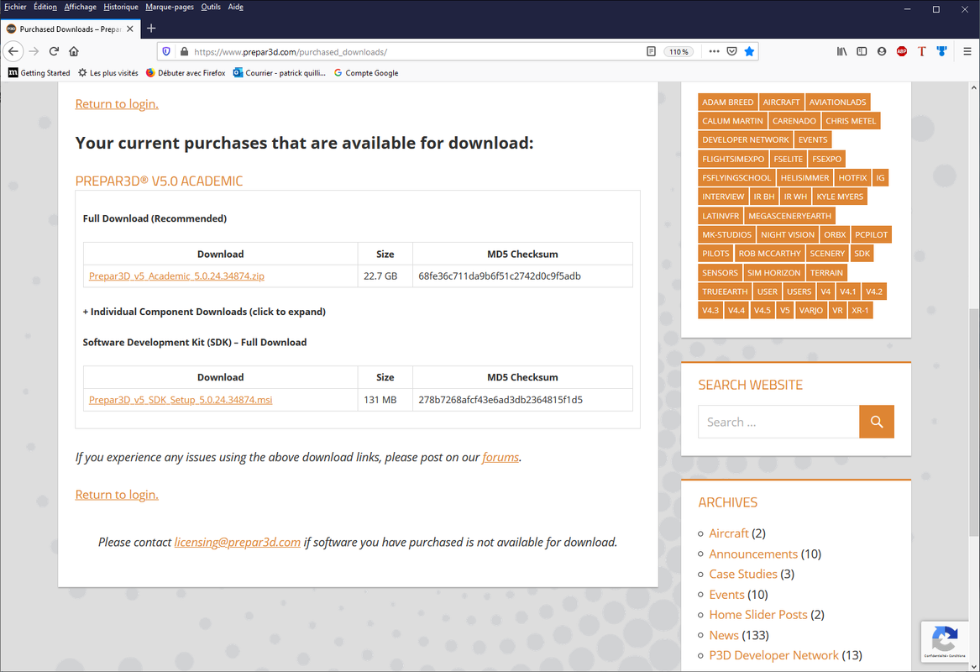Select the SDK tag
This screenshot has width=980, height=672.
pos(862,253)
